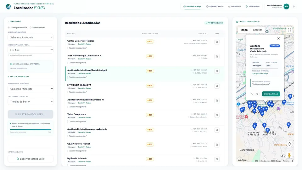Click the AD user avatar
The height and width of the screenshot is (170, 302).
point(286,6)
